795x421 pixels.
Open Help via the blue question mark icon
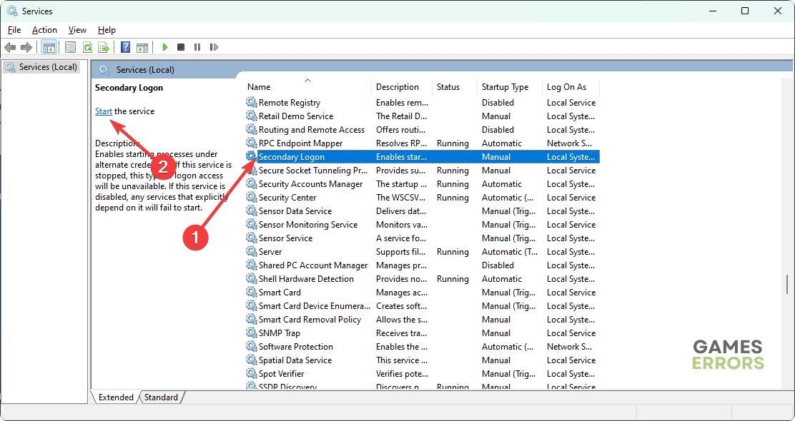point(125,48)
